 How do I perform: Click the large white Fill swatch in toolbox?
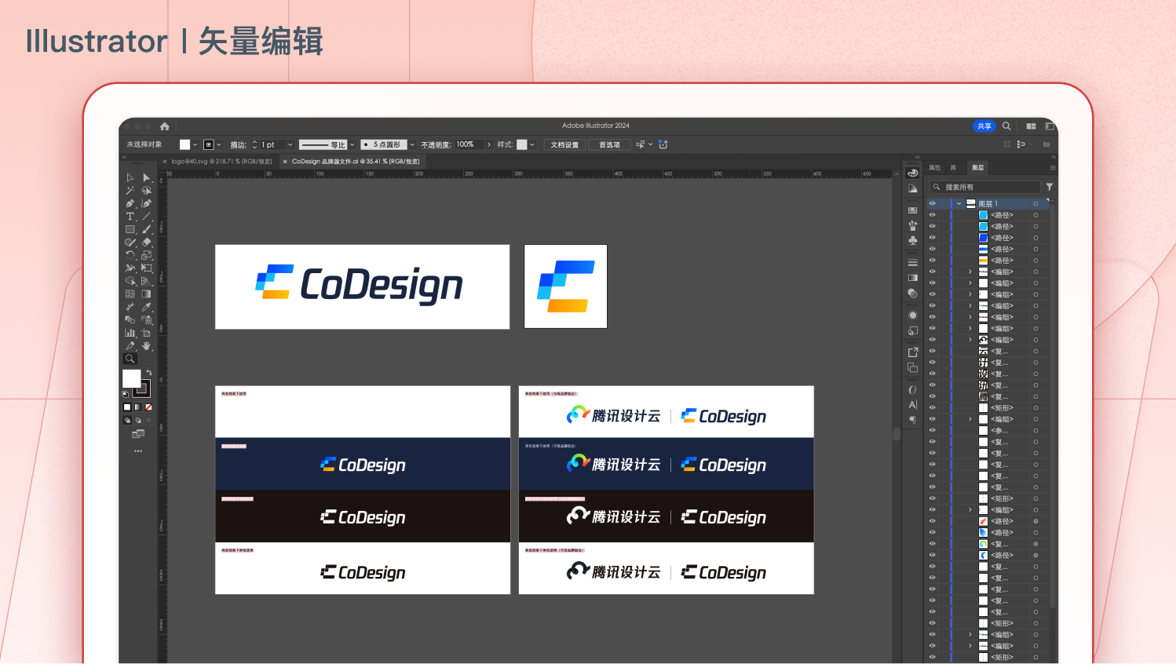(x=132, y=379)
